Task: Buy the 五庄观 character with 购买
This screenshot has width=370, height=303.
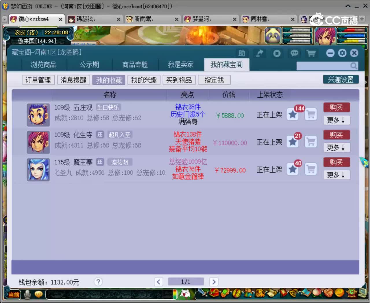Action: [x=336, y=107]
